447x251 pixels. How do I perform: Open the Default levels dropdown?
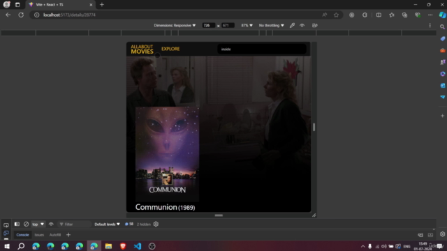click(107, 225)
